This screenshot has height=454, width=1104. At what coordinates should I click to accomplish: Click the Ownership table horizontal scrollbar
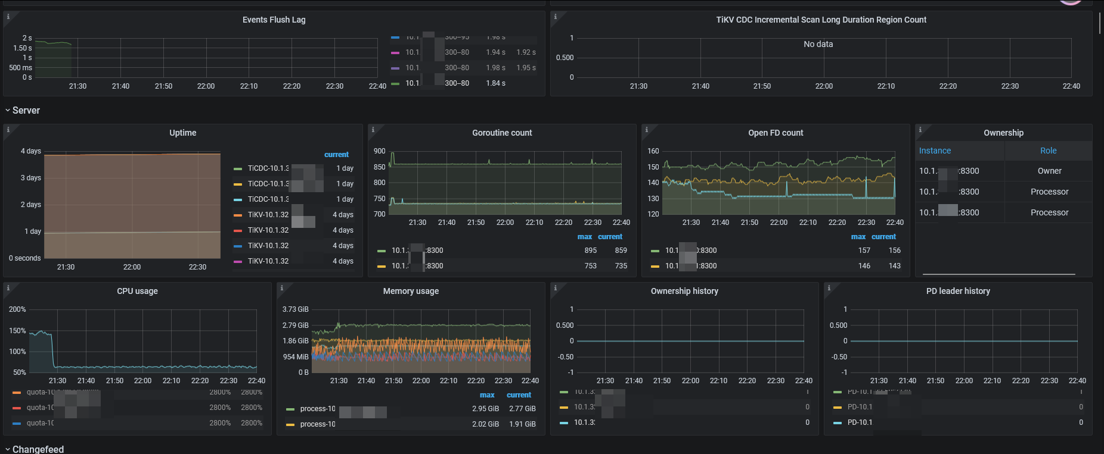998,274
